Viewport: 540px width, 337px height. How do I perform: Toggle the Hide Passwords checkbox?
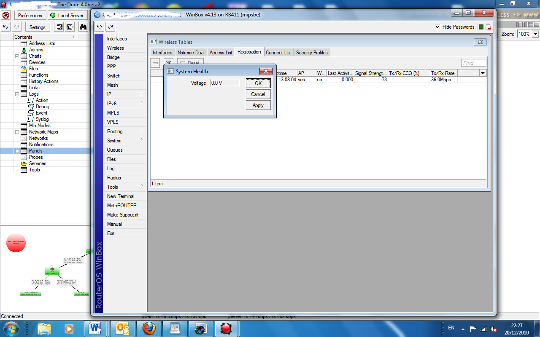[437, 27]
